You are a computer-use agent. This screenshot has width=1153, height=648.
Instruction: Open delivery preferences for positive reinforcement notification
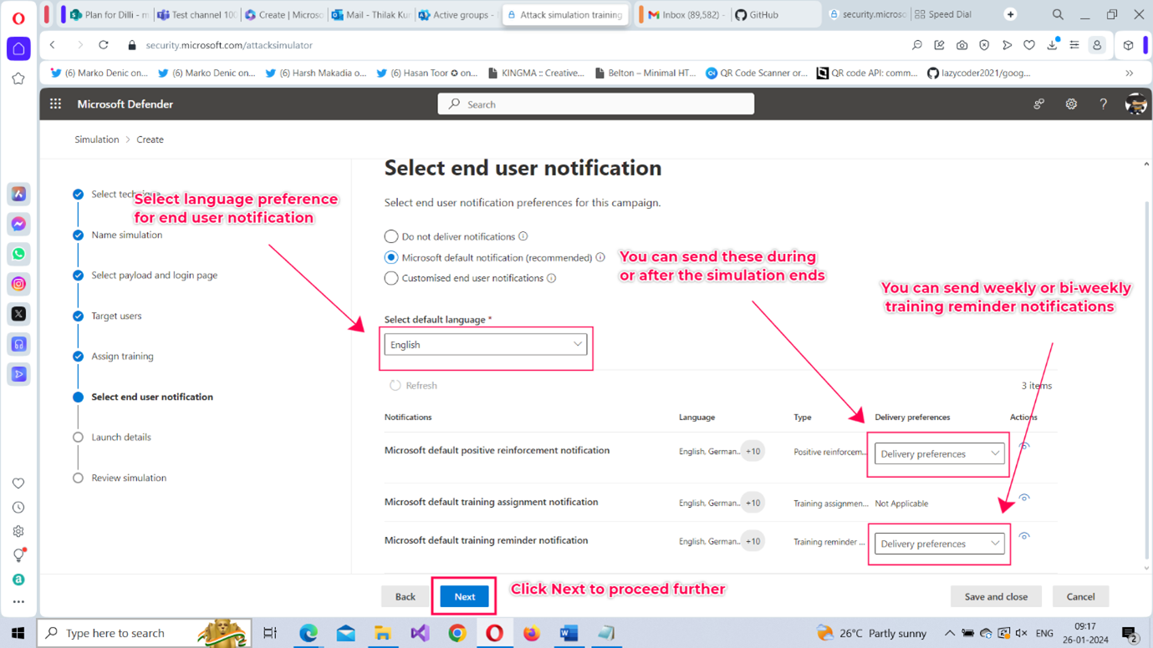pos(939,453)
